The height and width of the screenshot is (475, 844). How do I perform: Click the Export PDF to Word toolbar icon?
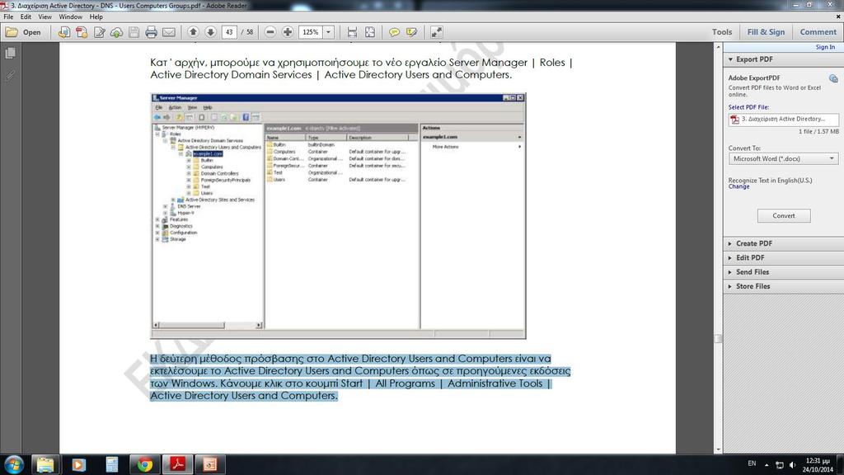coord(82,32)
